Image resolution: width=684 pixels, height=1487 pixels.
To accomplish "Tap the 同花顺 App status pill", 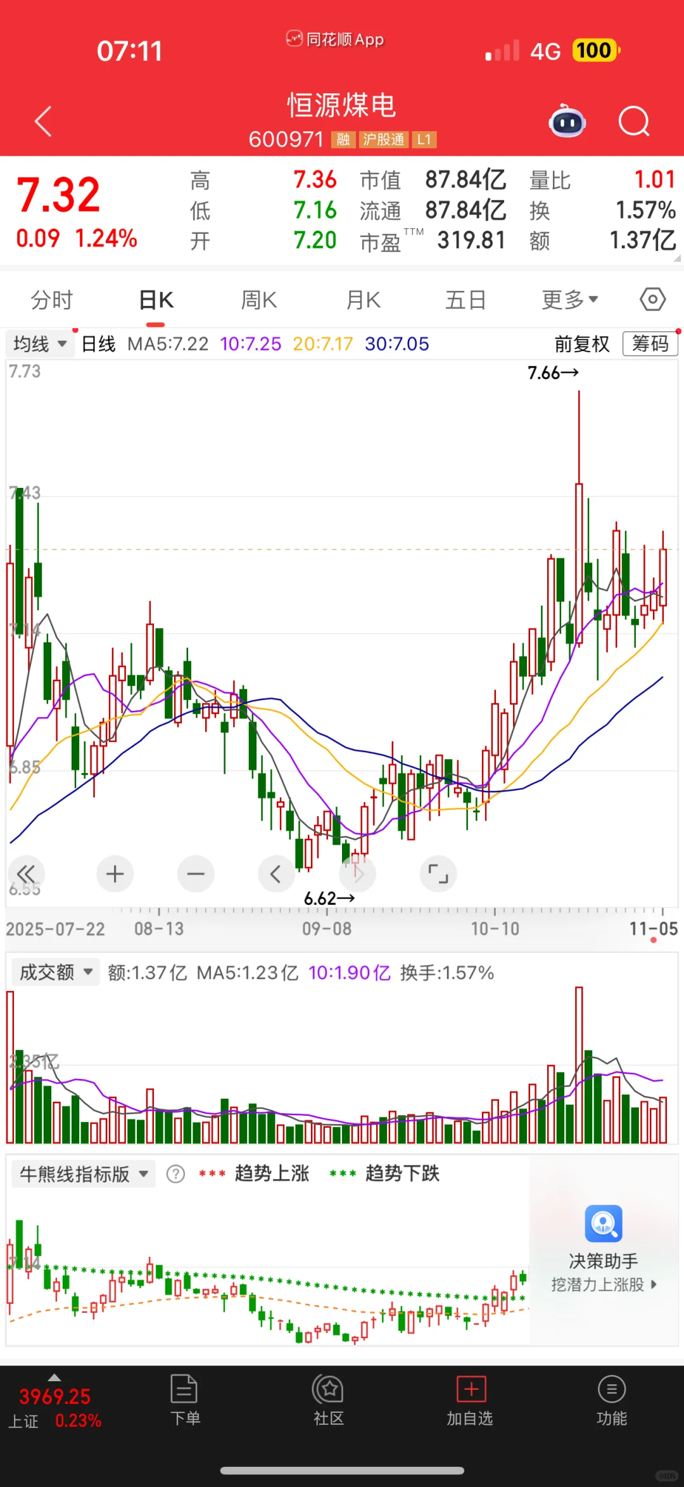I will [336, 39].
